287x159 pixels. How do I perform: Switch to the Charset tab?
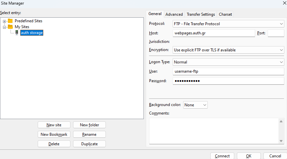pyautogui.click(x=225, y=14)
